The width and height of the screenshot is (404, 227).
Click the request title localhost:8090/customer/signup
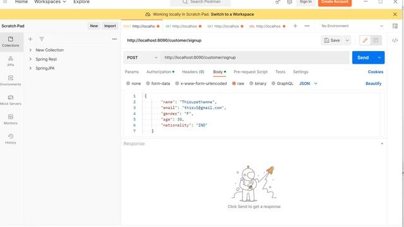164,40
